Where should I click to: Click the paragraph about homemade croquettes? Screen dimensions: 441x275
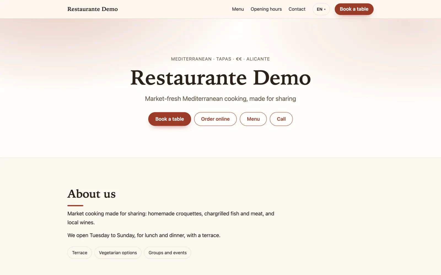[x=171, y=218]
